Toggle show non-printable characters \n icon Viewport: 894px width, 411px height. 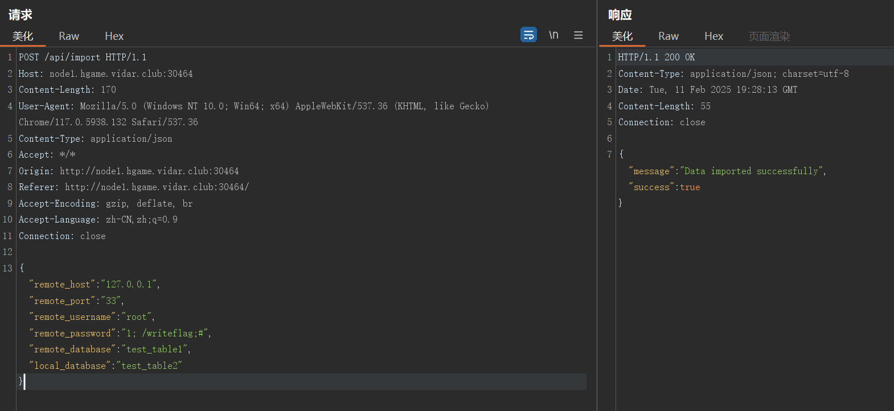pyautogui.click(x=553, y=35)
